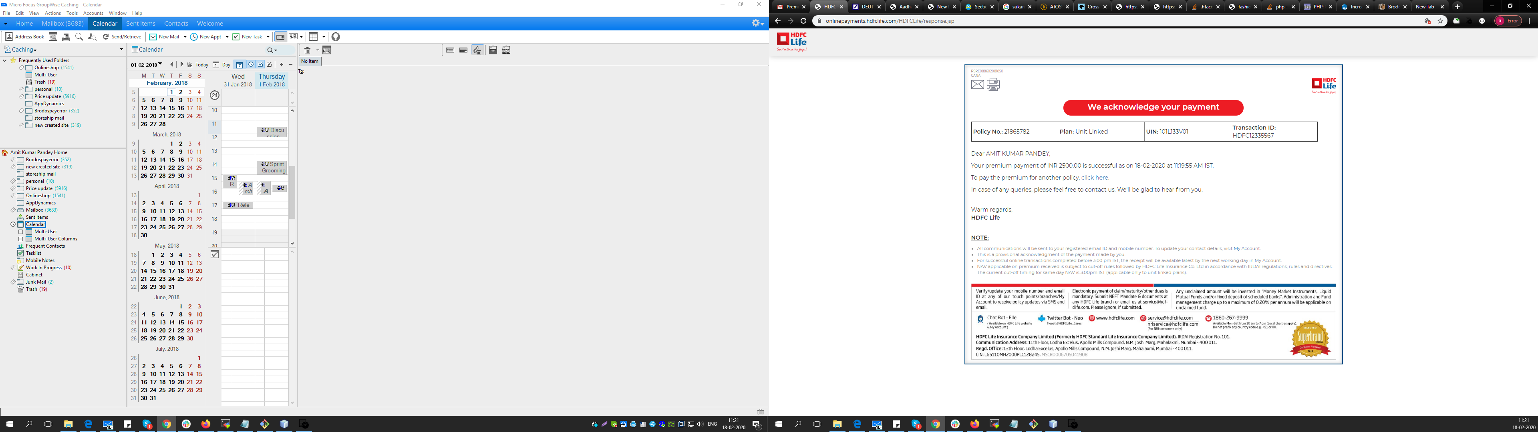Open File Explorer from the left taskbar
1538x432 pixels.
pos(68,424)
